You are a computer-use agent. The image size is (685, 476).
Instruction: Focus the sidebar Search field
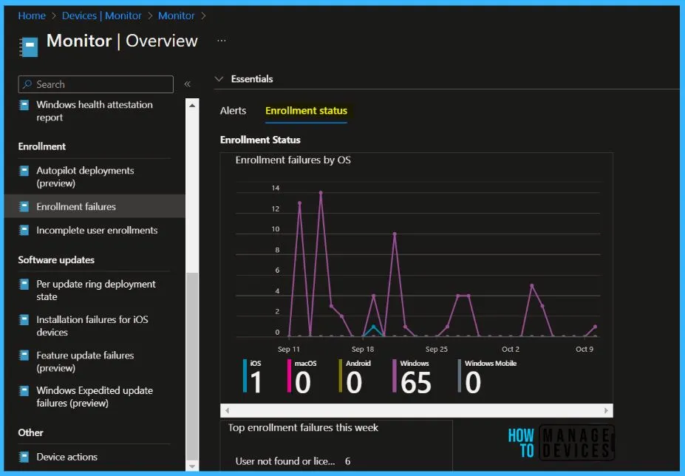click(x=95, y=84)
